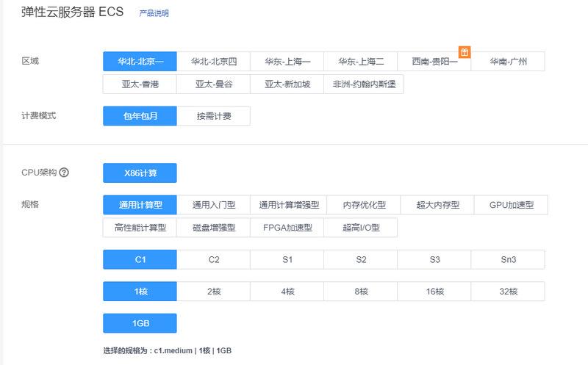Choose 2核 CPU count

click(x=213, y=291)
